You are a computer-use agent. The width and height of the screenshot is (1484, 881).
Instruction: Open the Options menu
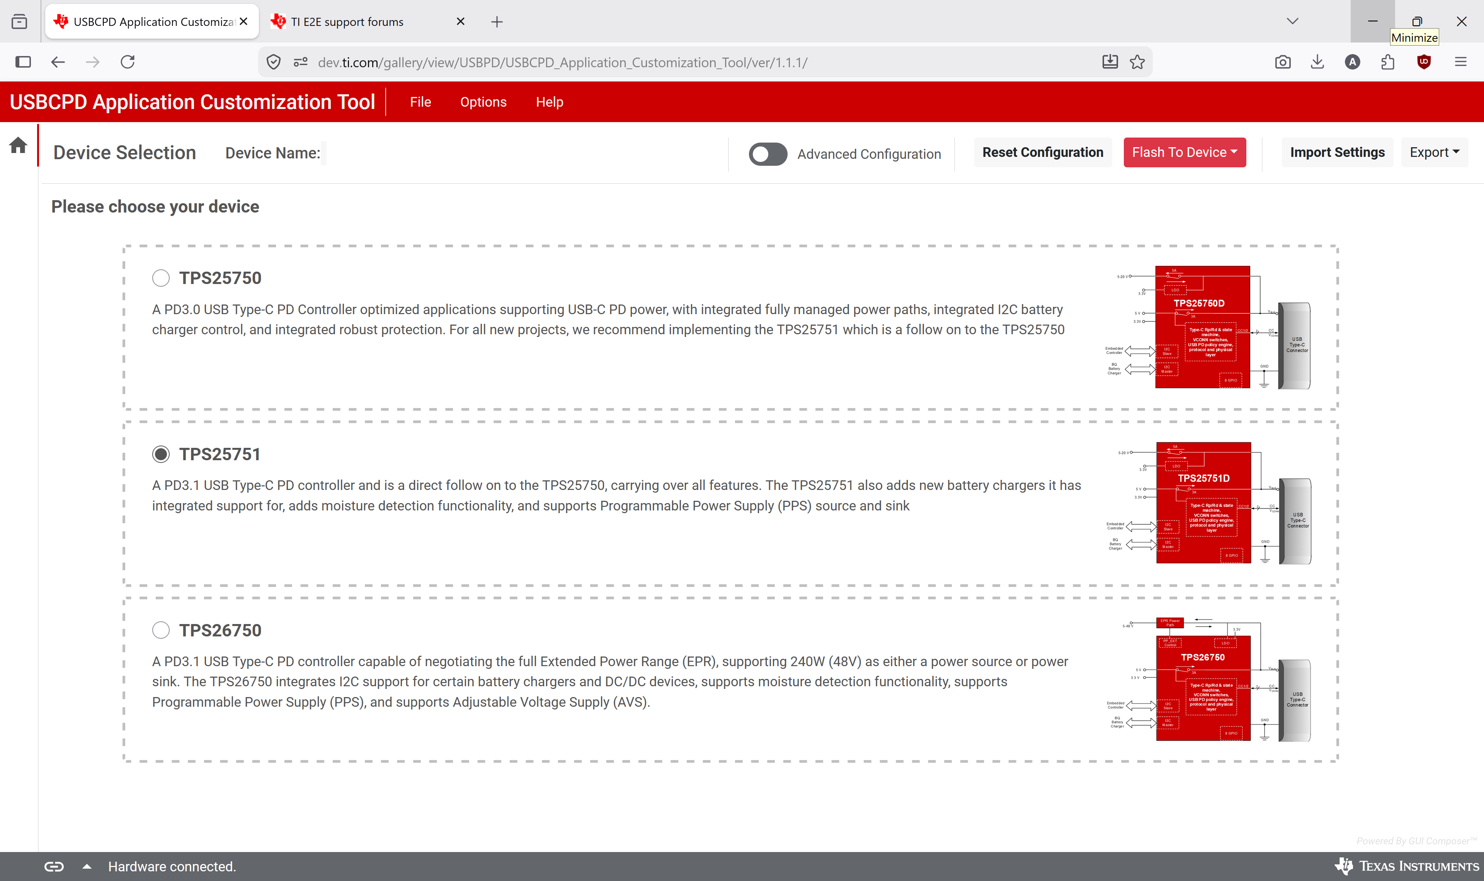483,102
